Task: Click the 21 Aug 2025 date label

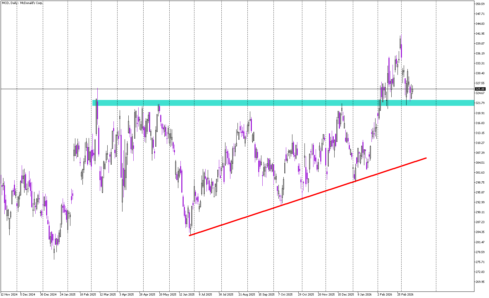Action: pyautogui.click(x=247, y=295)
